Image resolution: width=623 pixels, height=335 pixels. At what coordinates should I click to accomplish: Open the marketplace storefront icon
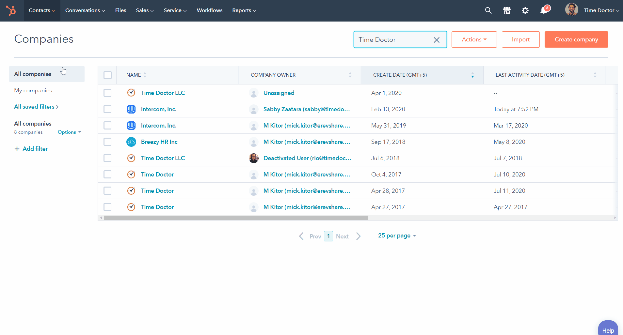point(507,10)
